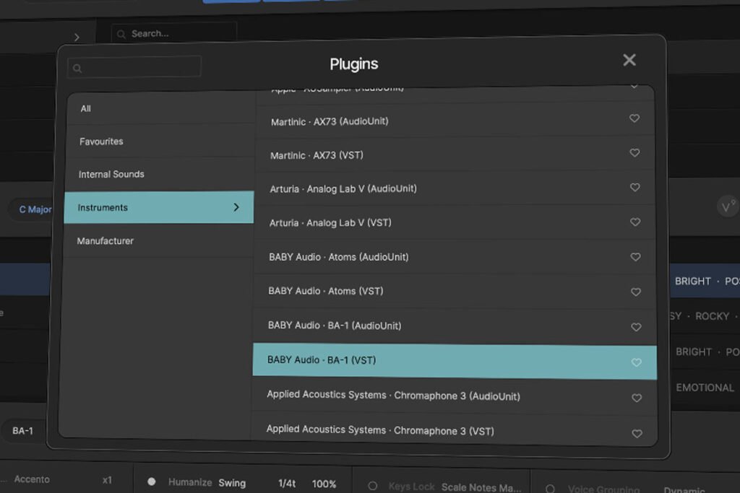Expand the sidebar chevron beside Search

click(77, 38)
